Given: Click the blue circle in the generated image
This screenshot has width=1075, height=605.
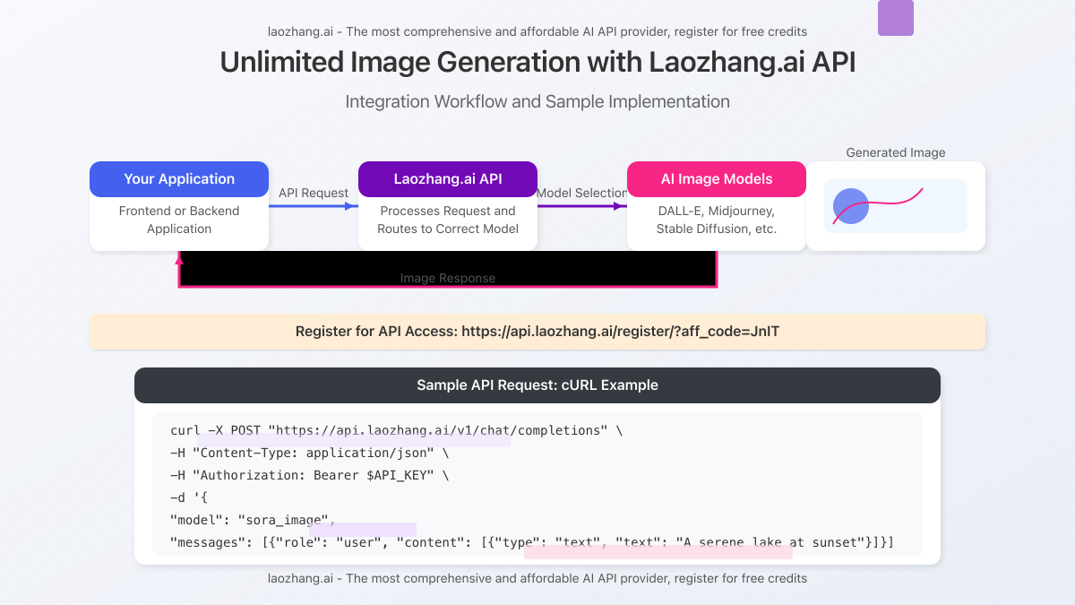Looking at the screenshot, I should [851, 206].
